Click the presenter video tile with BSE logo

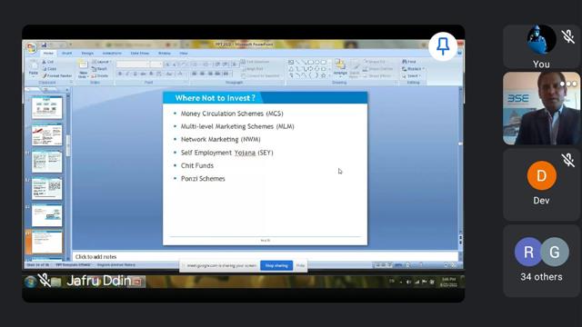541,108
